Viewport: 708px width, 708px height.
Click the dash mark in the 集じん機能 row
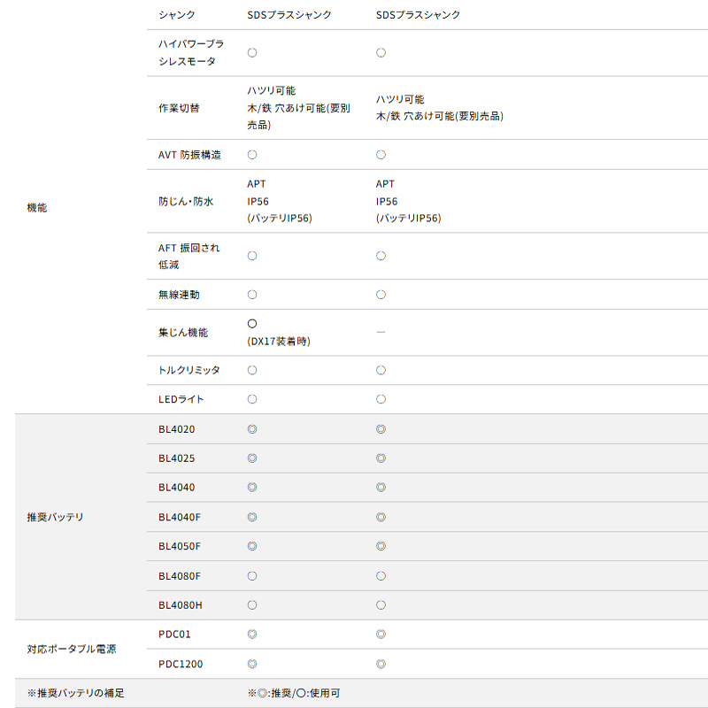point(381,332)
